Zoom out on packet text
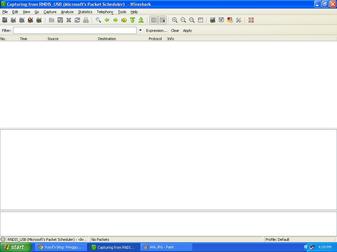337x252 pixels. (x=183, y=20)
